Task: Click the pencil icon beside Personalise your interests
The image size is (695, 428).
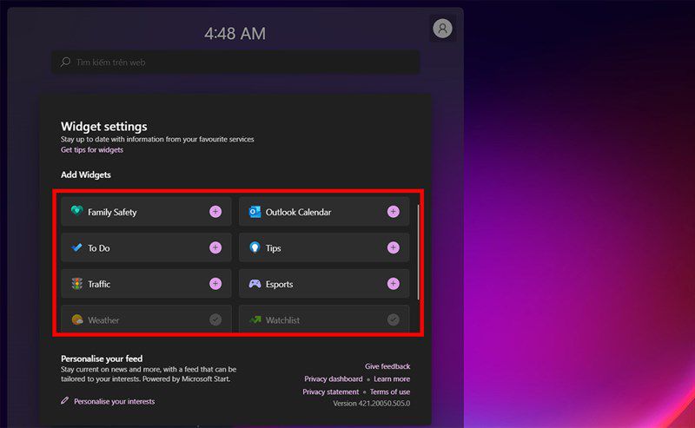Action: [64, 400]
